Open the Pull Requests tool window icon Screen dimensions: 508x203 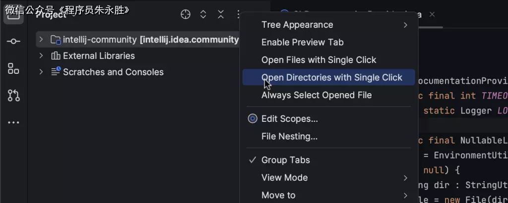(x=13, y=95)
